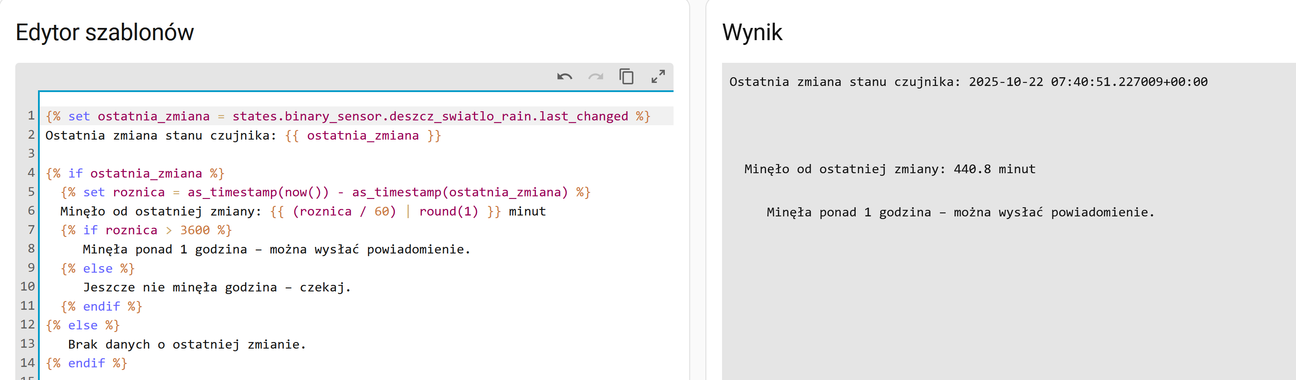
Task: Click line number 9 in the gutter
Action: 31,268
